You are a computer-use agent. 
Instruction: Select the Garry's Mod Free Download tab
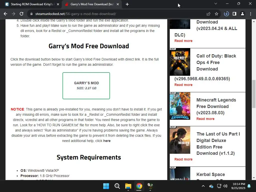pyautogui.click(x=91, y=4)
